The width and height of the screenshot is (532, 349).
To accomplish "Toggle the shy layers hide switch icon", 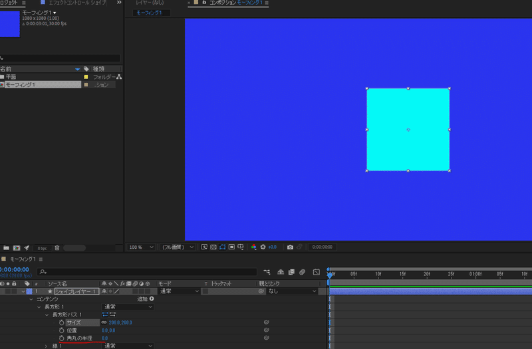I will 281,272.
